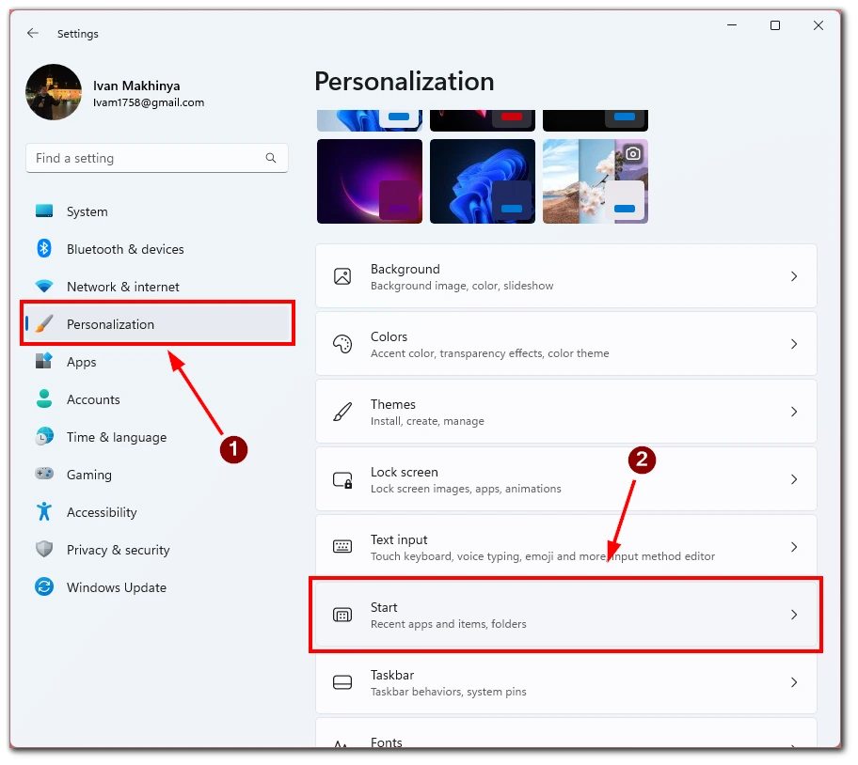Apply the Spotlight landscape theme thumbnail
Screen dimensions: 858x765
[595, 181]
